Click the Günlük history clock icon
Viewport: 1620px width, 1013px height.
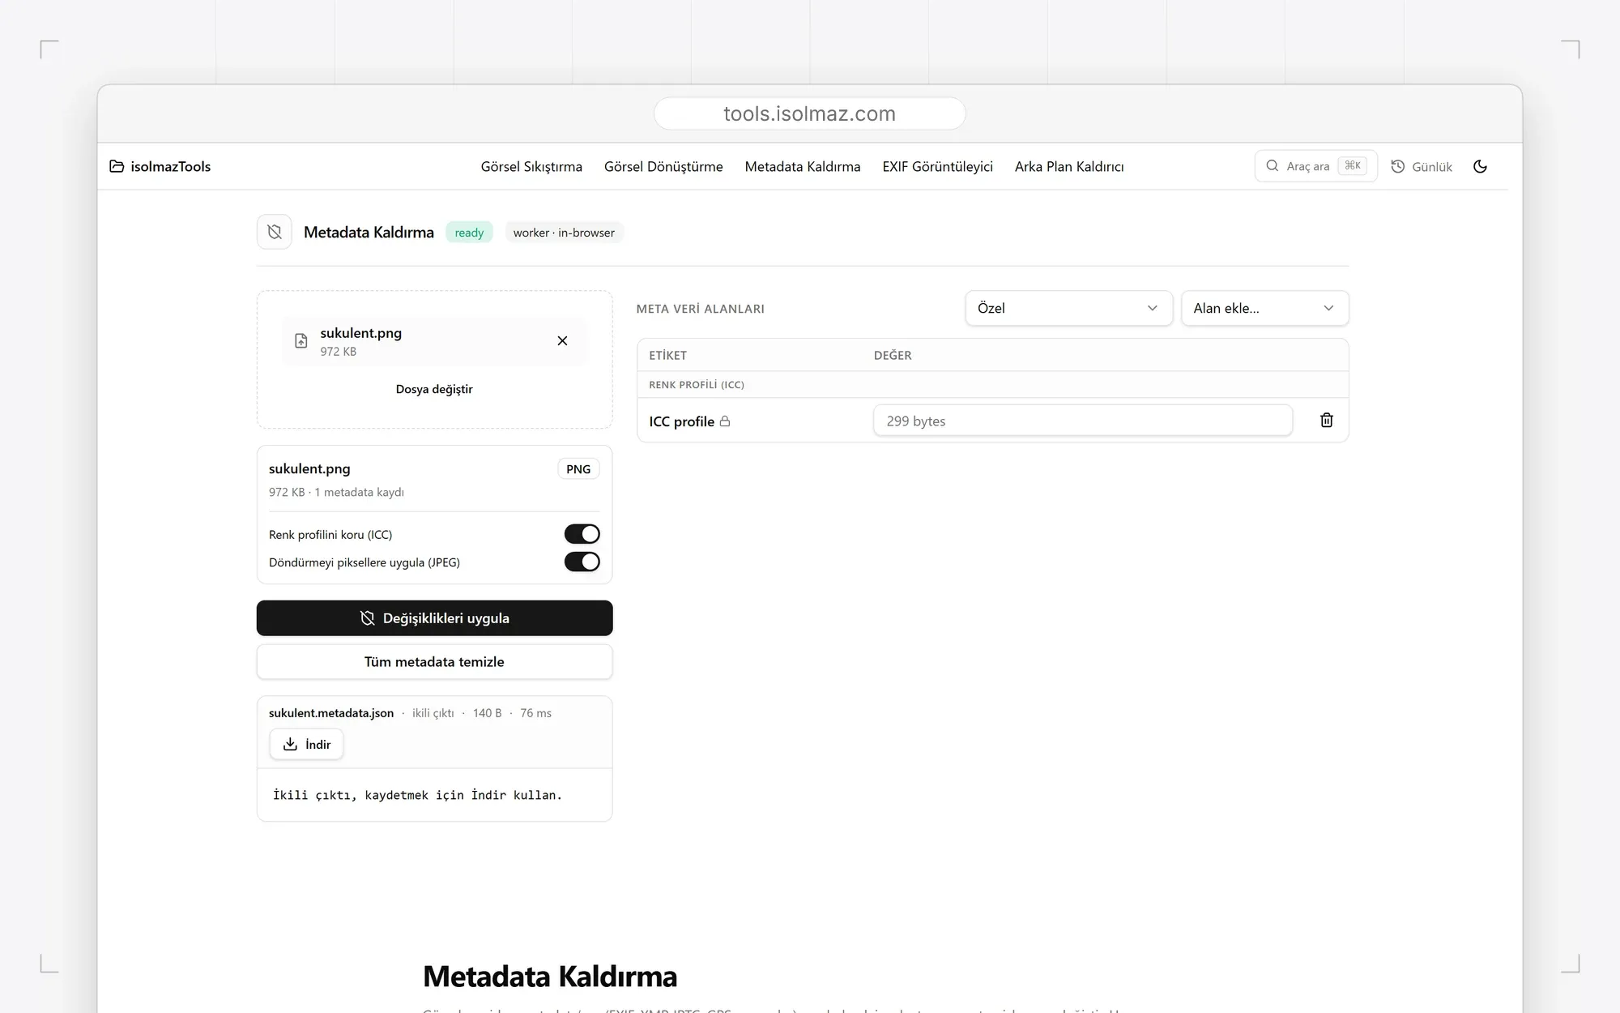pyautogui.click(x=1398, y=166)
